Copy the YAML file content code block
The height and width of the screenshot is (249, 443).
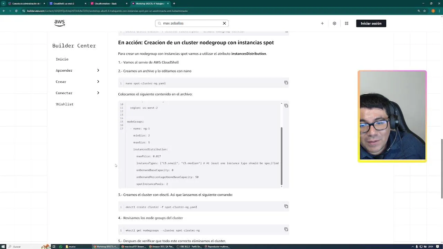(286, 105)
